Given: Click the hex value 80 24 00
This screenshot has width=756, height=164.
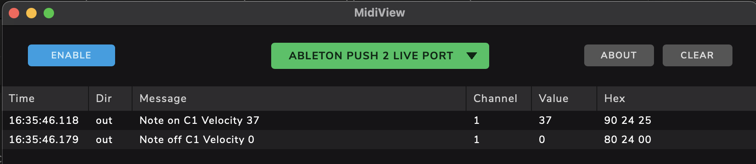Looking at the screenshot, I should (628, 140).
